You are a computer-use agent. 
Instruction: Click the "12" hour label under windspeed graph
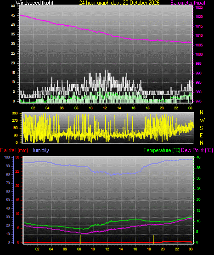pyautogui.click(x=105, y=108)
